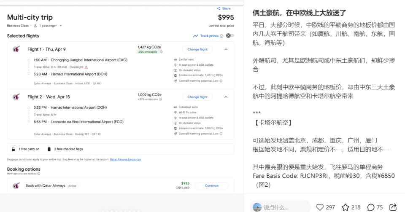Click Chongqing Jiangbei International Airport (CKG) text

(89, 60)
